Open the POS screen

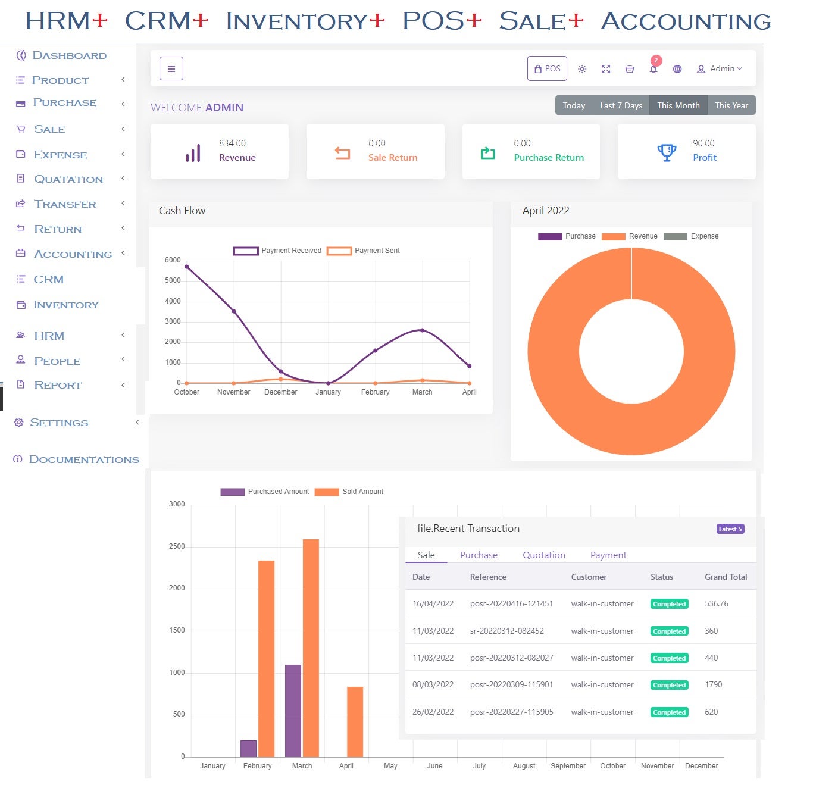pyautogui.click(x=546, y=68)
